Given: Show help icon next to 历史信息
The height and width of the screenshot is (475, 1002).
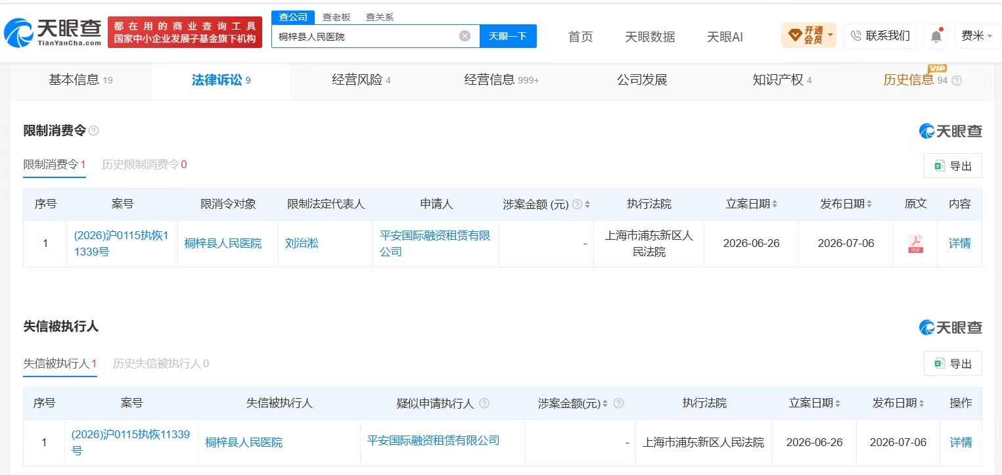Looking at the screenshot, I should point(957,81).
